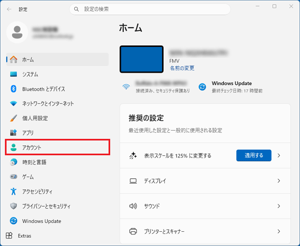Open the 個人用設定 menu label
Image resolution: width=300 pixels, height=246 pixels.
coord(35,118)
